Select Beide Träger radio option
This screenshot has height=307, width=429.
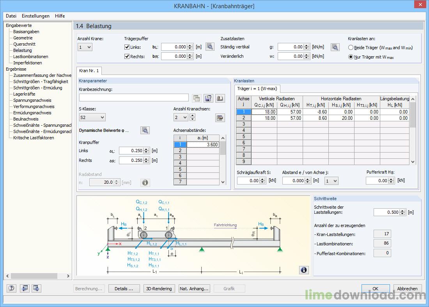coord(351,48)
